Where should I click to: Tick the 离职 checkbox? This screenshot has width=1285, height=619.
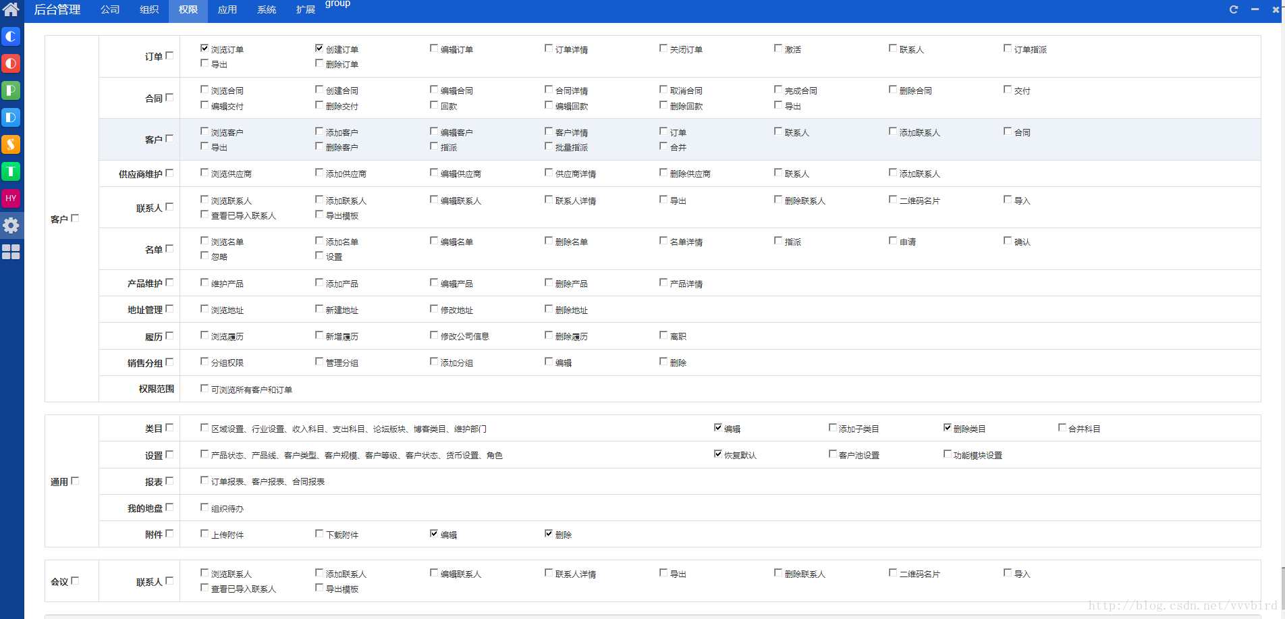click(663, 335)
